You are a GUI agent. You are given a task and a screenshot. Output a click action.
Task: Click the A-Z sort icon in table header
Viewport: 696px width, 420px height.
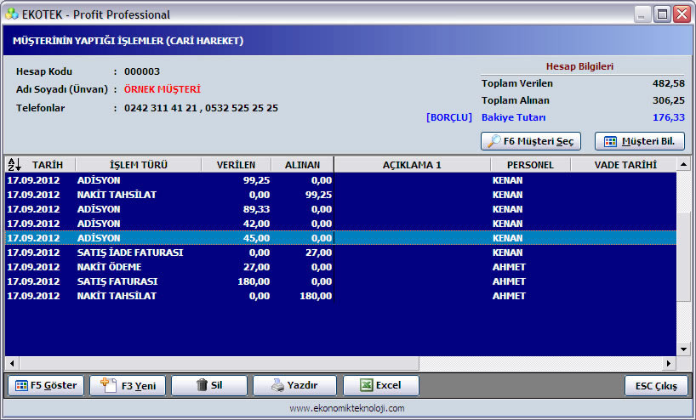pos(14,165)
